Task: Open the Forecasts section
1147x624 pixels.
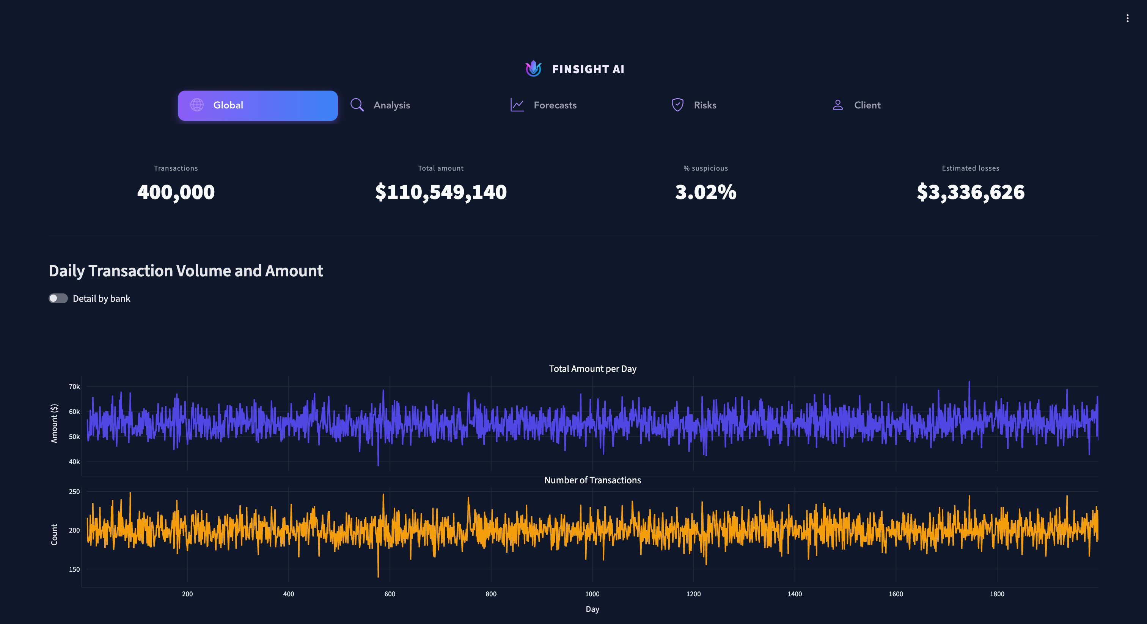Action: pos(555,105)
